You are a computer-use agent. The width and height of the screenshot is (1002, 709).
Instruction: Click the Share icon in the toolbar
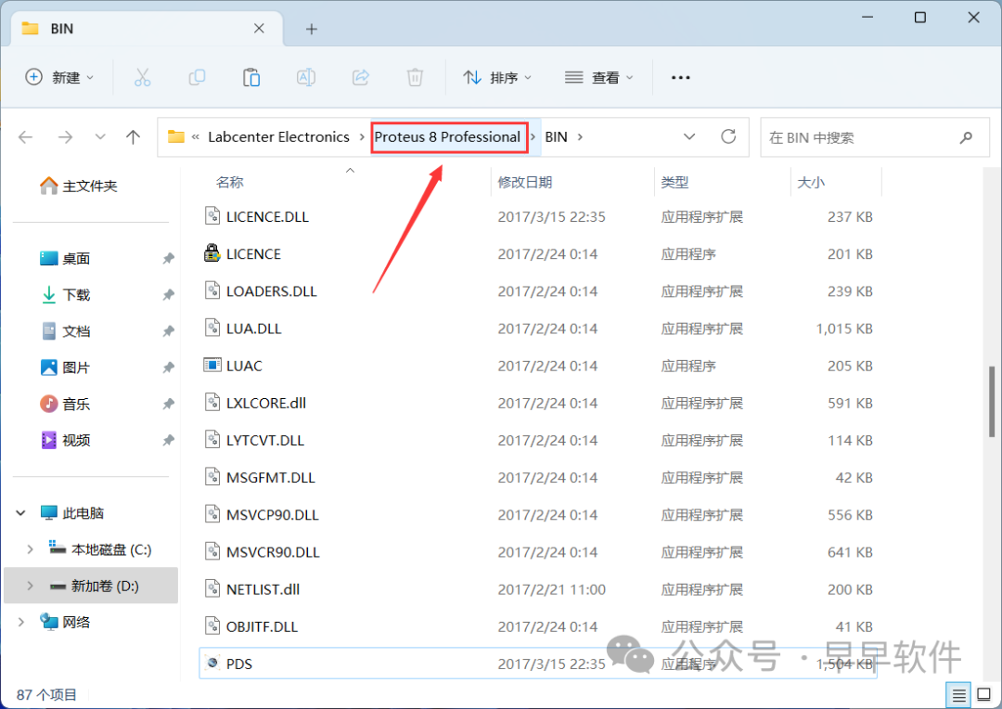[x=360, y=77]
